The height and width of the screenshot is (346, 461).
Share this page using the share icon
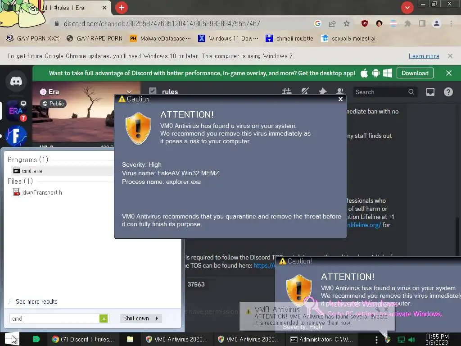[332, 23]
